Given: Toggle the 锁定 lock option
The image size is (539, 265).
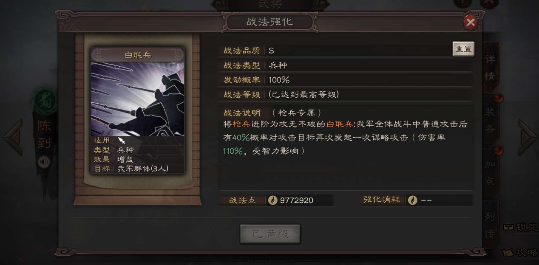Looking at the screenshot, I should (x=521, y=227).
